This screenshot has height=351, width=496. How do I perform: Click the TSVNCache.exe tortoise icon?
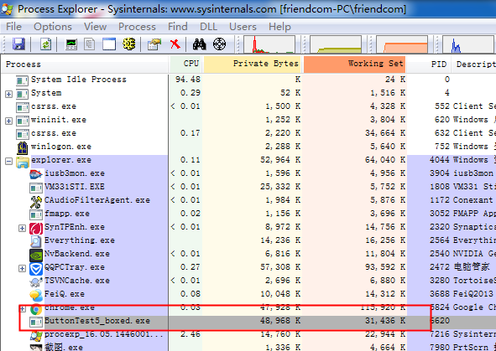click(36, 281)
